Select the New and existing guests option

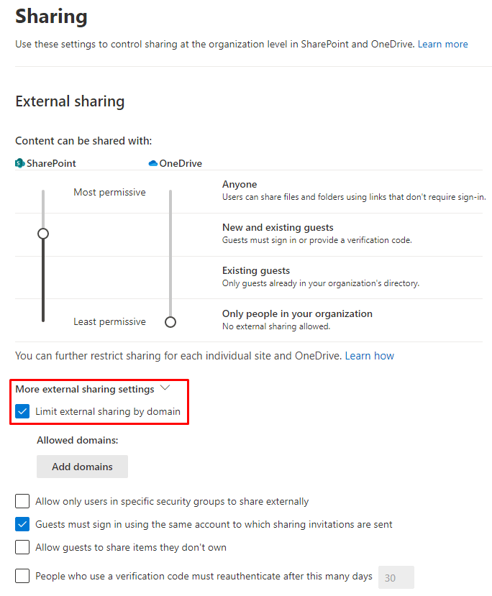point(278,226)
